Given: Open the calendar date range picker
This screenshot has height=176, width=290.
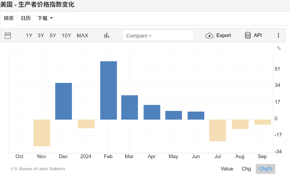Looking at the screenshot, I should click(x=8, y=35).
